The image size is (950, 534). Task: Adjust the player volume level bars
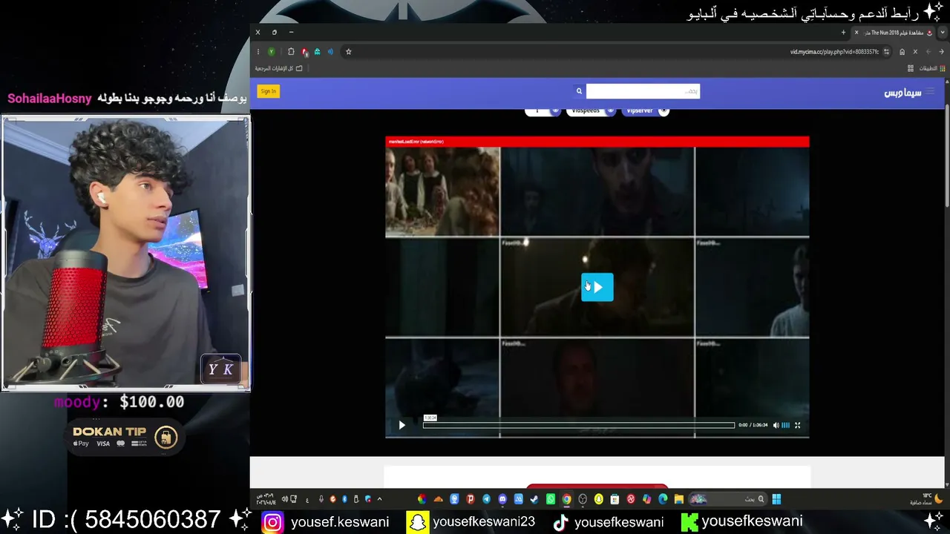pos(786,425)
